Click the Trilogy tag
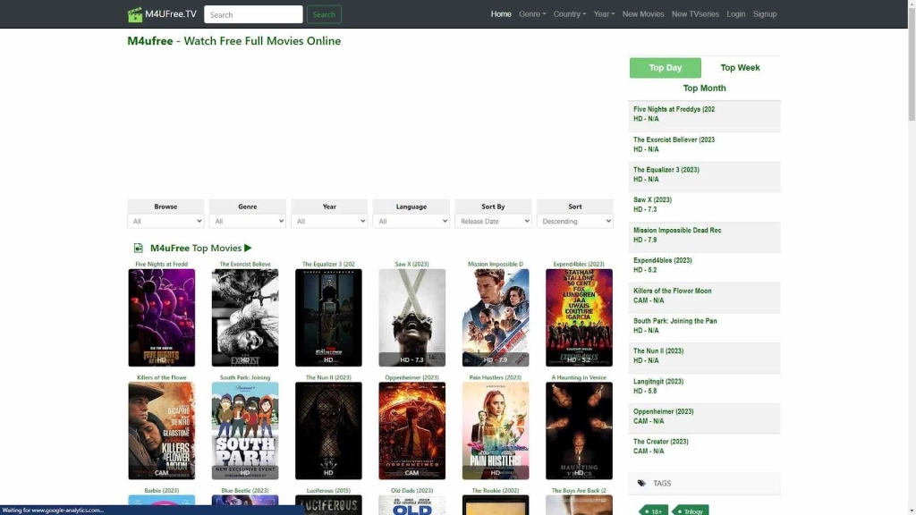 pyautogui.click(x=691, y=511)
